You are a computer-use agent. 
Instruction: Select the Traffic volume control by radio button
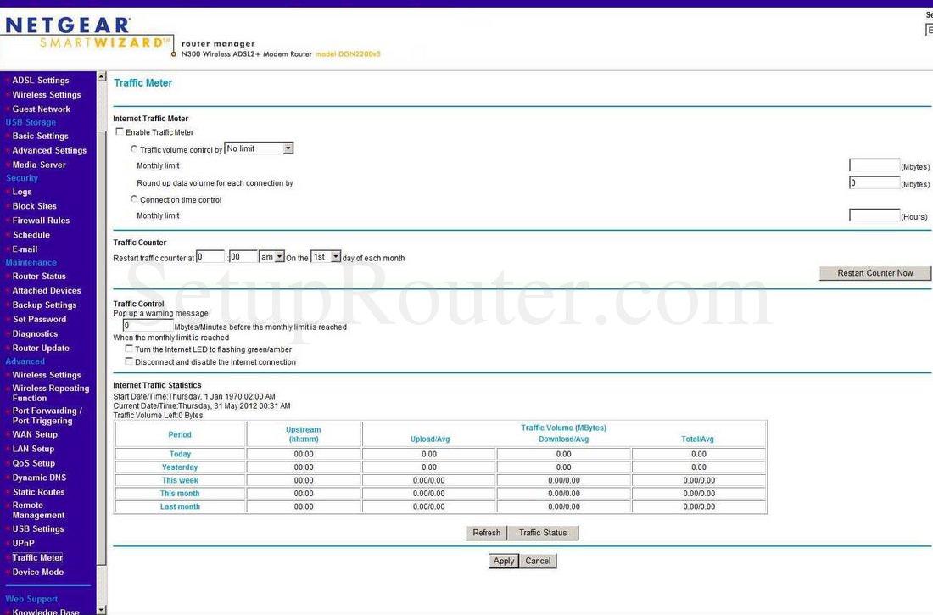[134, 148]
